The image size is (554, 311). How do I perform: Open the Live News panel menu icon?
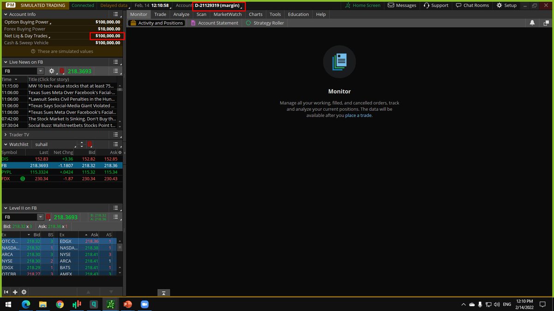[x=116, y=62]
